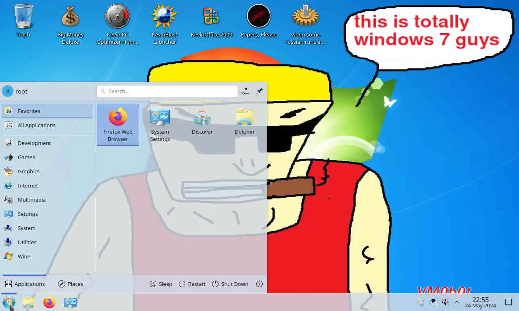Open System Settings from Favorites grid
Image resolution: width=519 pixels, height=311 pixels.
pyautogui.click(x=160, y=125)
